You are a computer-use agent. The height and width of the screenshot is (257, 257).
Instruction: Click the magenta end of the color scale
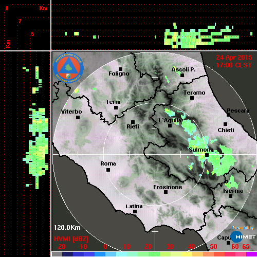click(251, 254)
